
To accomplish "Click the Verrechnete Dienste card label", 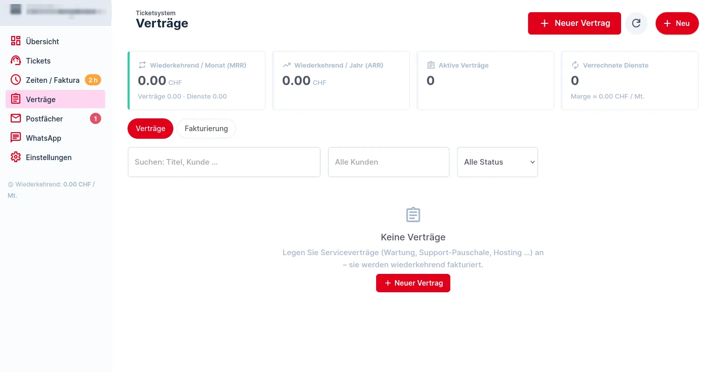I will (616, 65).
